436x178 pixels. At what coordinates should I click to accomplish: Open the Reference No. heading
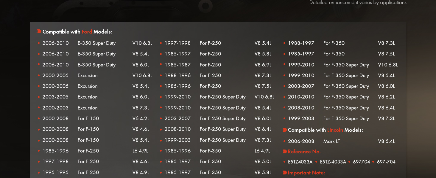[x=304, y=152]
